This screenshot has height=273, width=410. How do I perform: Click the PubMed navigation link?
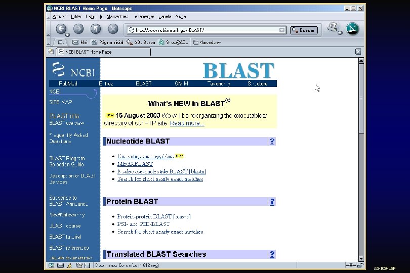[x=68, y=83]
